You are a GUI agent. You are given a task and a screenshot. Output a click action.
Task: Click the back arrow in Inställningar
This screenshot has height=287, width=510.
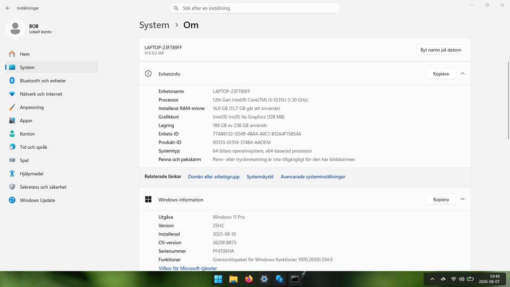[x=8, y=8]
